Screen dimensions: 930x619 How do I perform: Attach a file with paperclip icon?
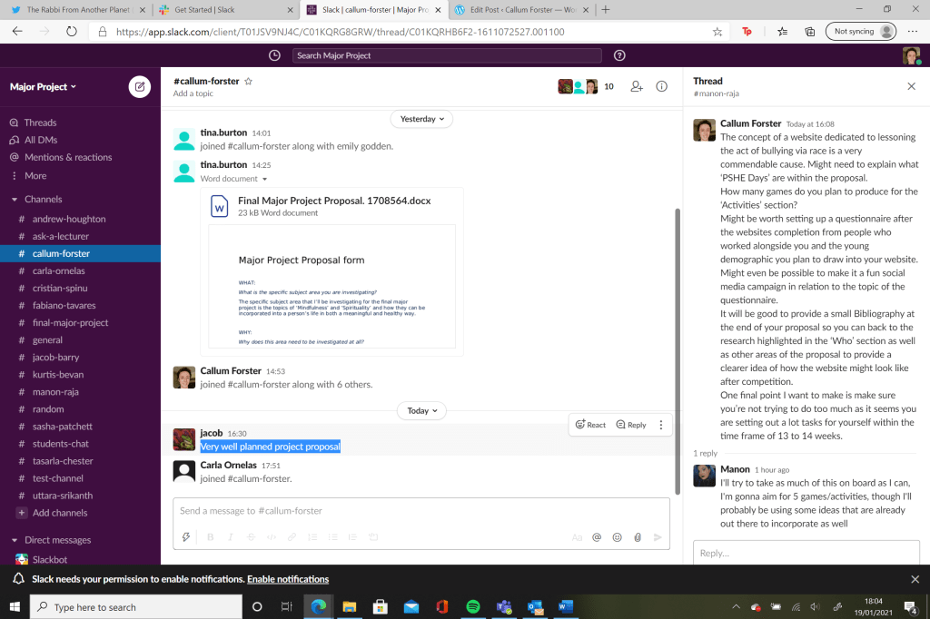(x=638, y=537)
